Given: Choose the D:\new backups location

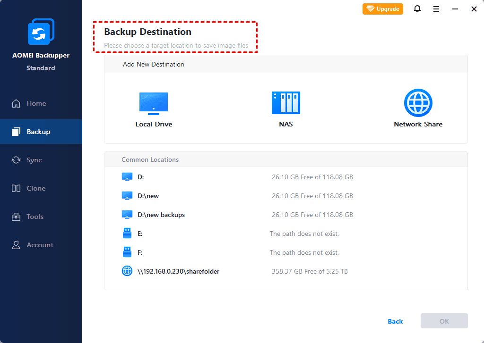Looking at the screenshot, I should click(161, 215).
